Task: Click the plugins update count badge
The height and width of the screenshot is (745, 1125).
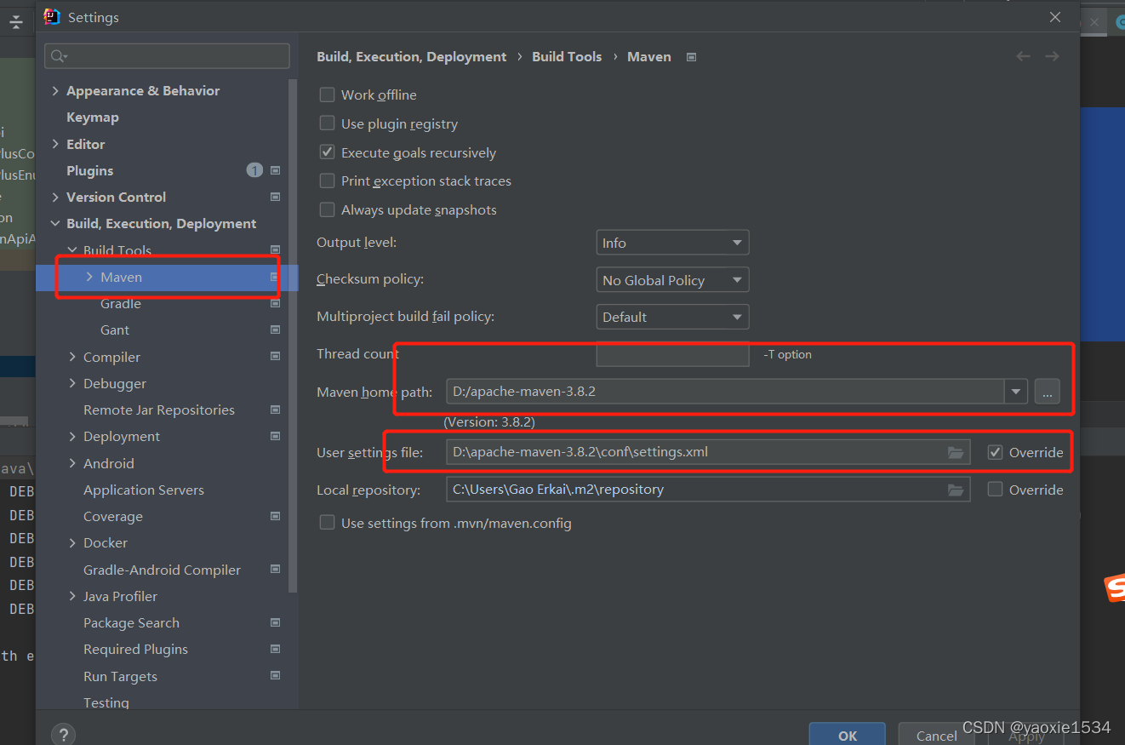Action: coord(254,170)
